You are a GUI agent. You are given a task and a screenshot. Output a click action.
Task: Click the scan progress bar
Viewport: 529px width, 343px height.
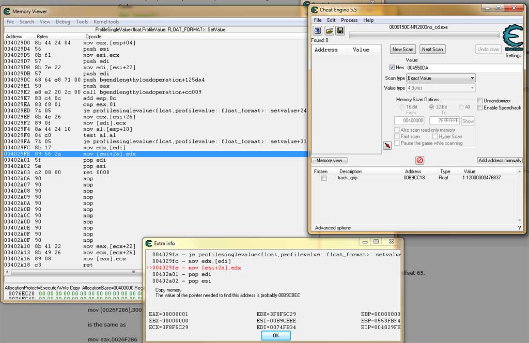point(425,35)
